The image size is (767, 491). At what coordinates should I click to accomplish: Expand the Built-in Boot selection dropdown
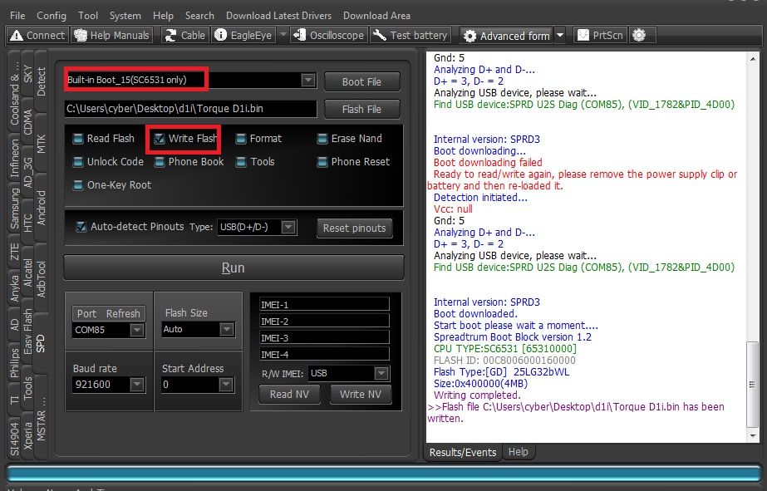coord(308,81)
